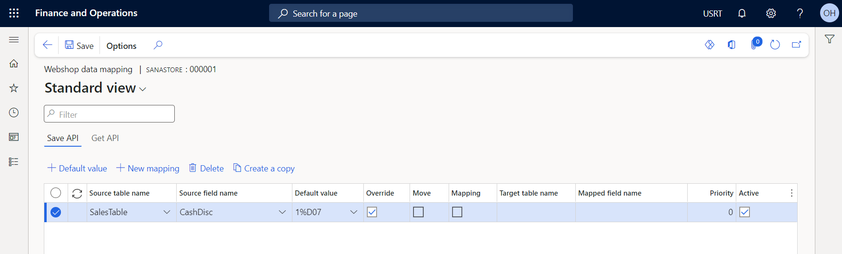Click the USRT company selector

(712, 14)
